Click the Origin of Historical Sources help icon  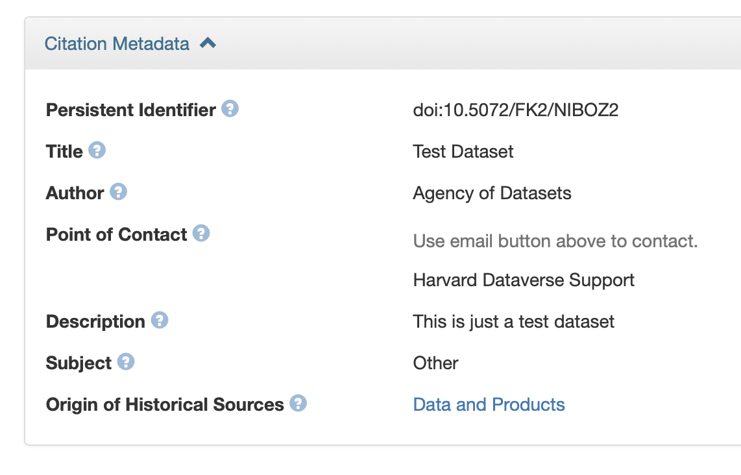pyautogui.click(x=298, y=404)
